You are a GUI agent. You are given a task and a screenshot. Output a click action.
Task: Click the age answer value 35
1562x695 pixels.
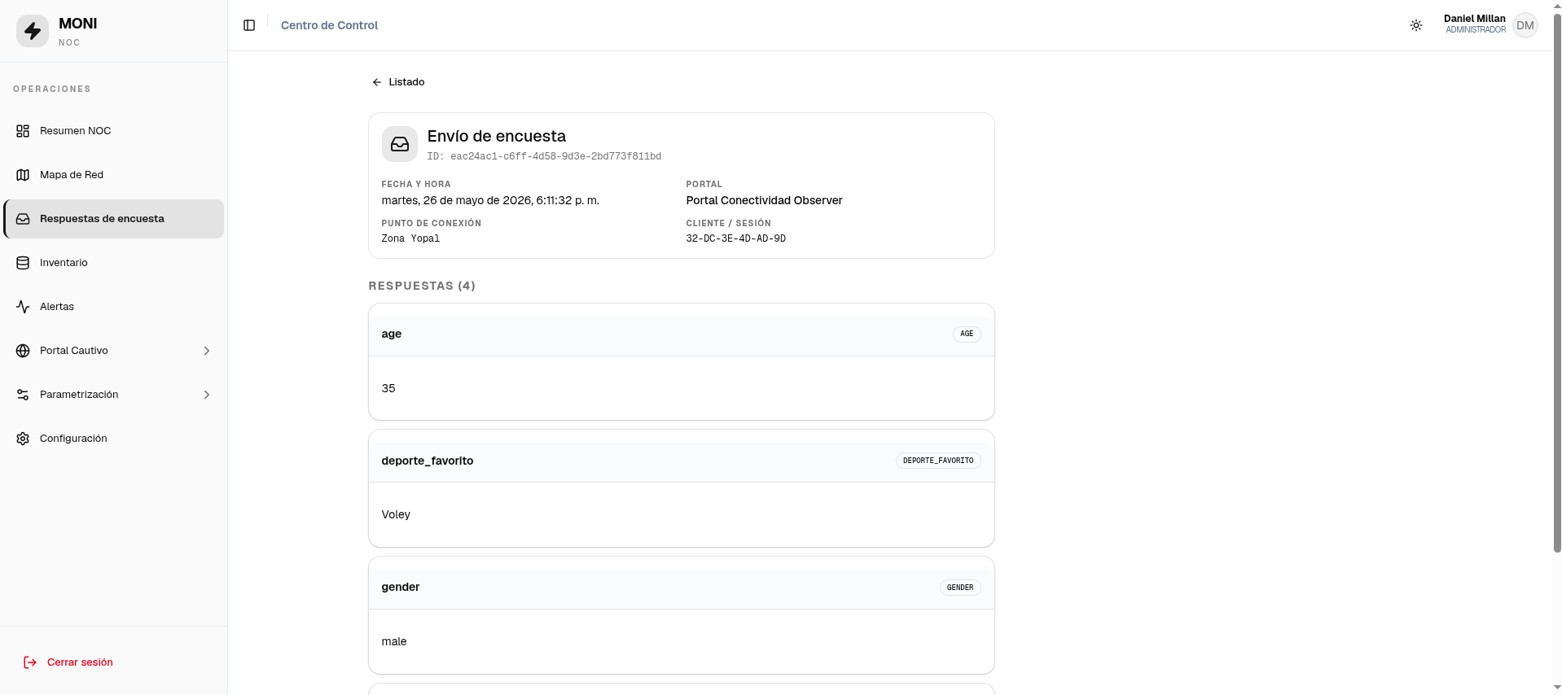pyautogui.click(x=388, y=388)
